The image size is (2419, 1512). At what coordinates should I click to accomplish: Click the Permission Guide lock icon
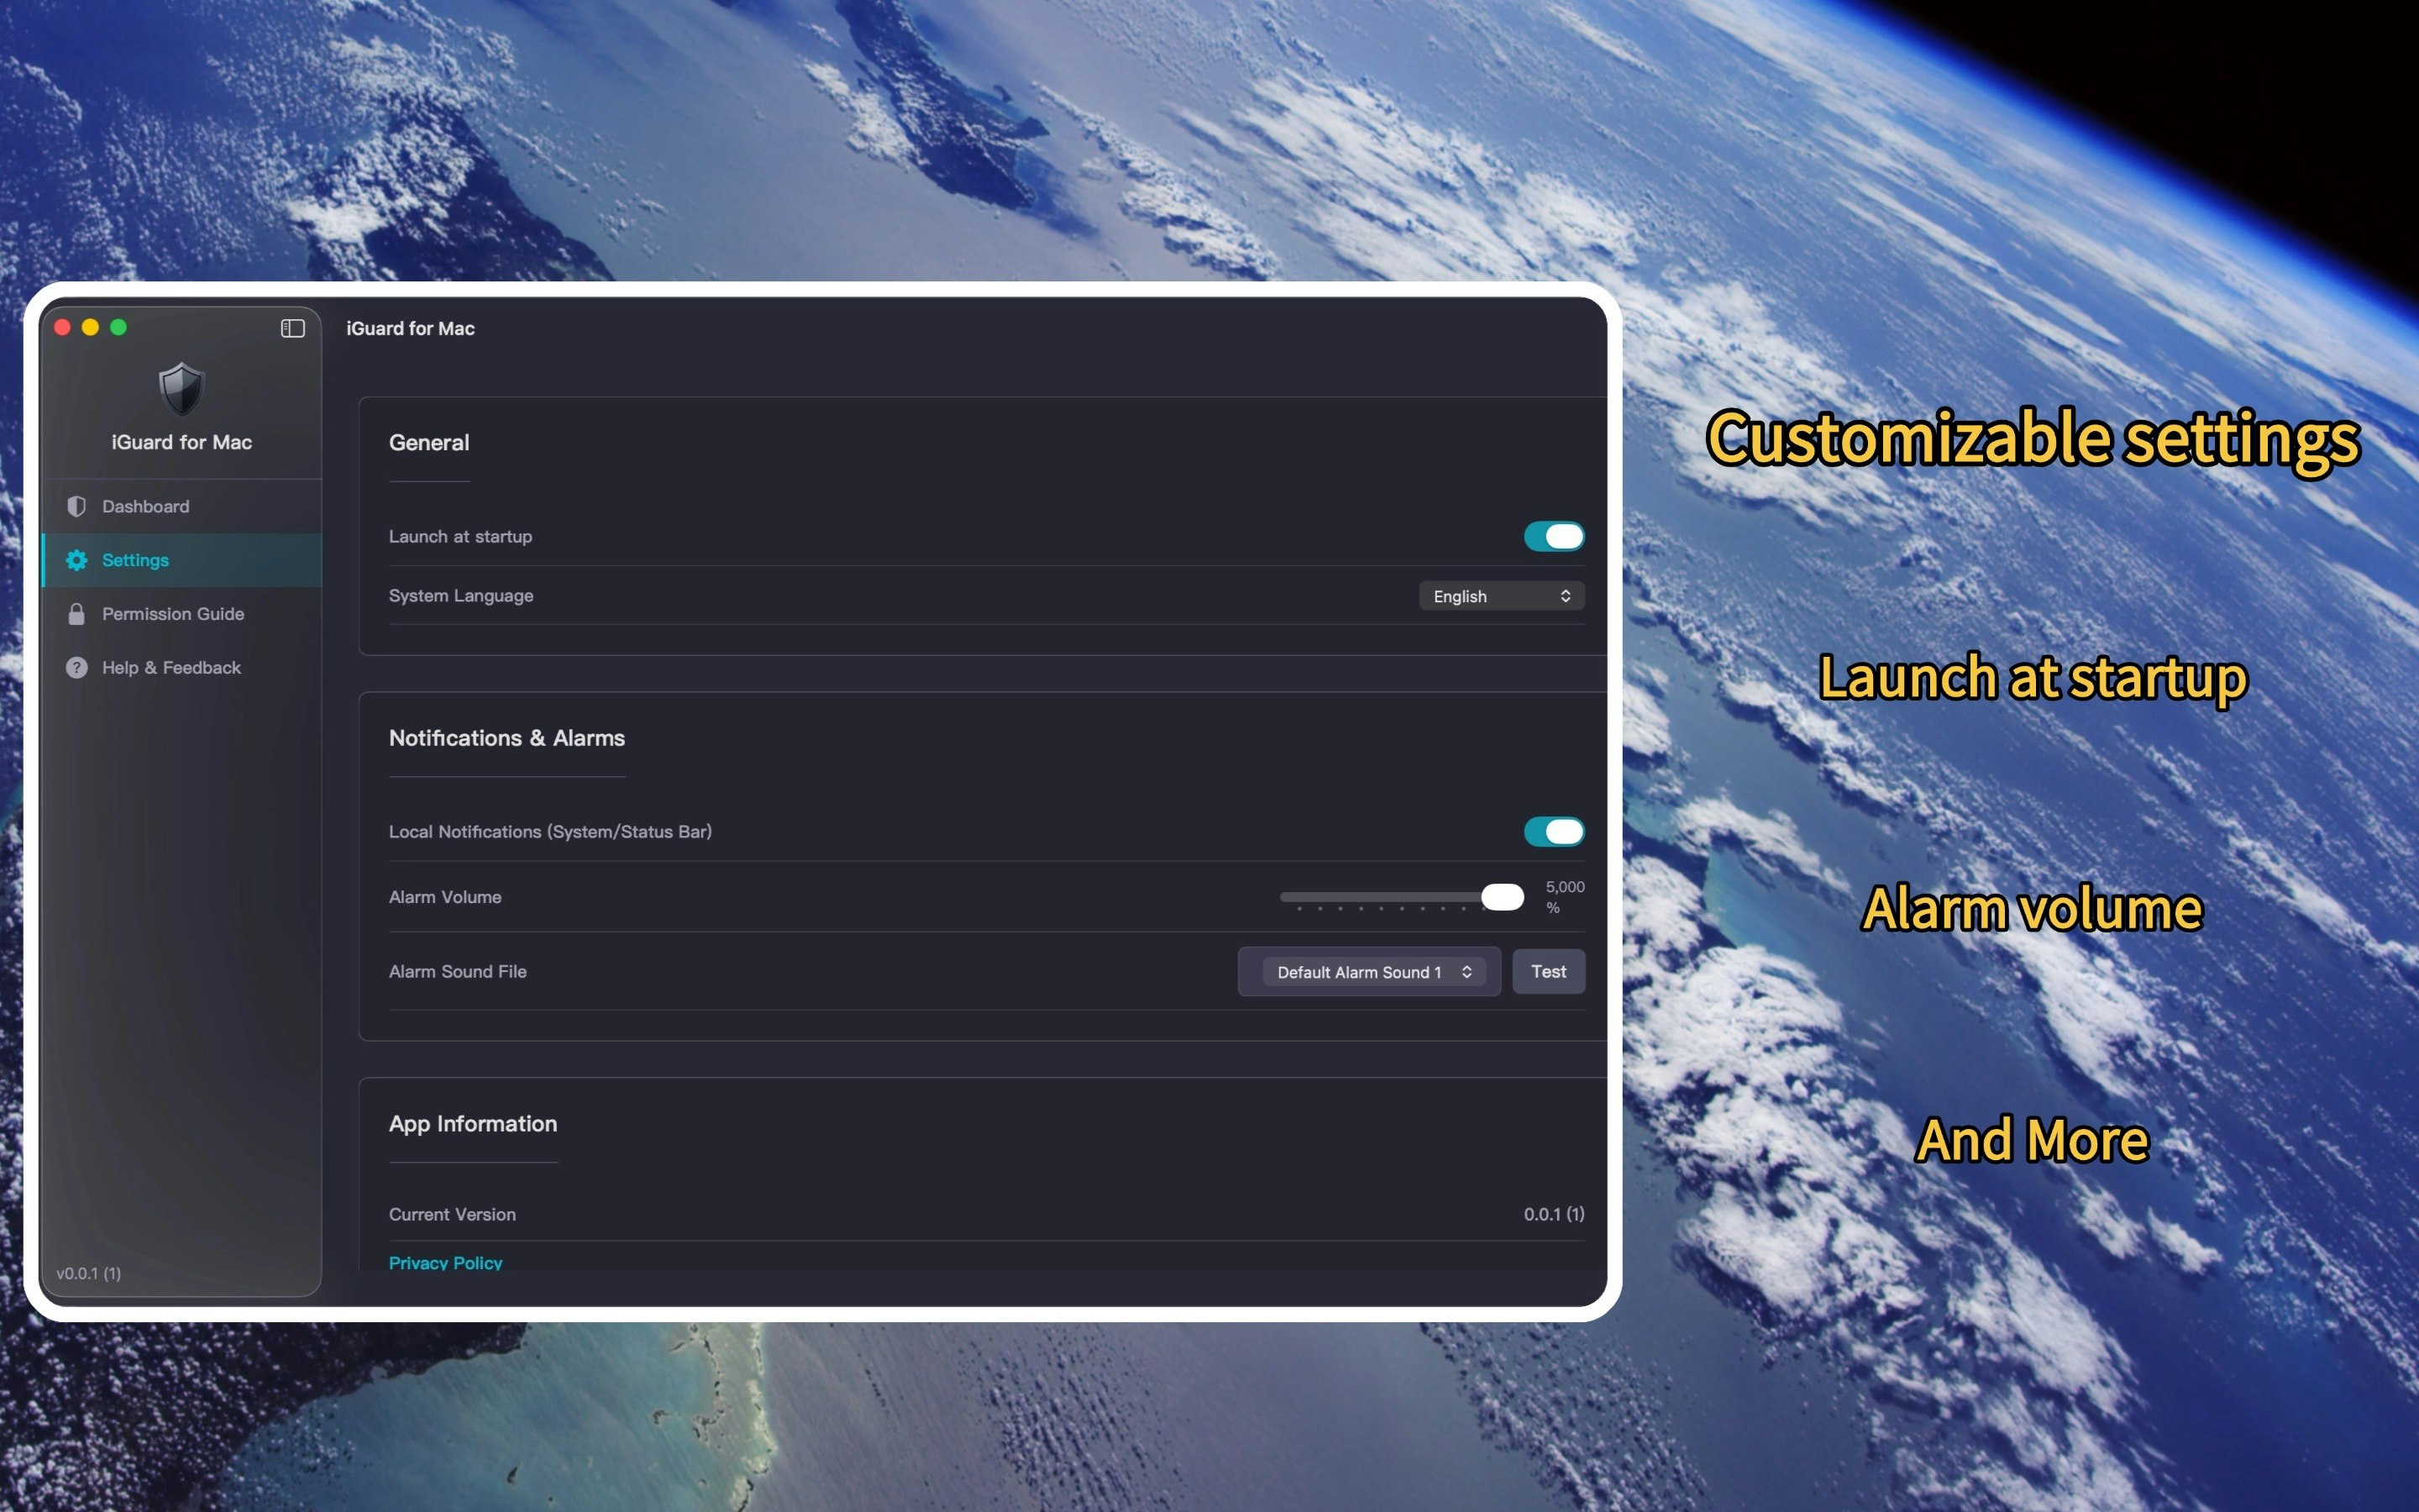(76, 614)
